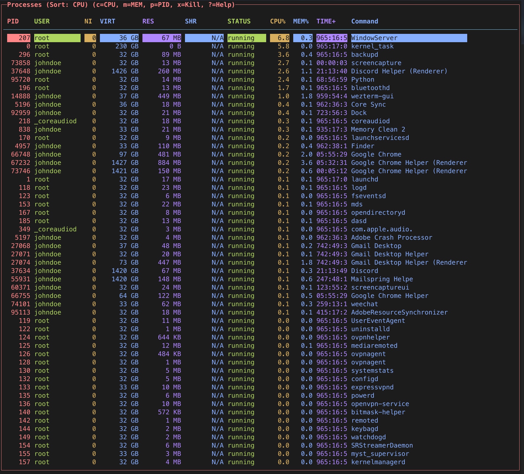This screenshot has width=524, height=474.
Task: Sort by the MEM% column header
Action: 301,21
